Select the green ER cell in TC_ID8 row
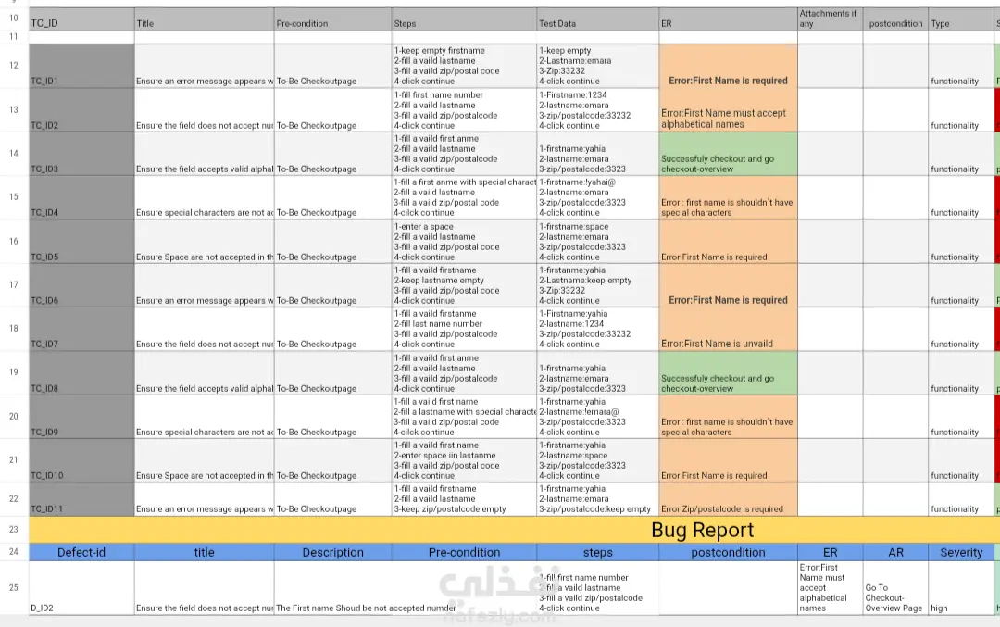The width and height of the screenshot is (1000, 627). (729, 373)
